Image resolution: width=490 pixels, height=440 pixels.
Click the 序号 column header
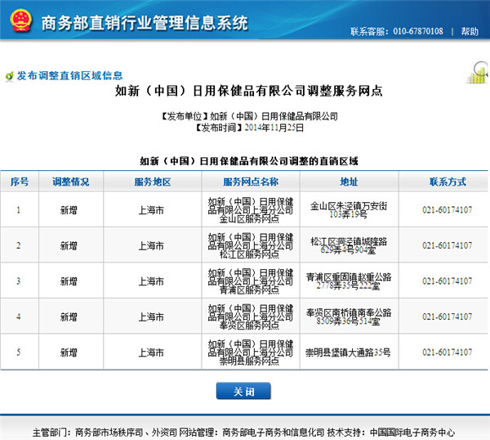19,182
